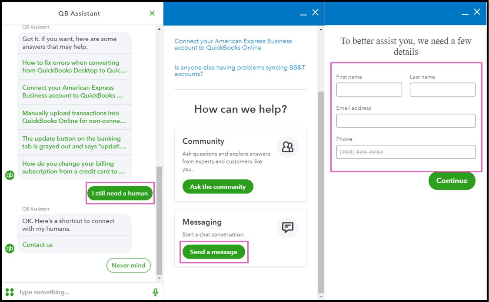Click OK Here's a shortcut message
Viewport: 489px width, 302px height.
tap(75, 225)
